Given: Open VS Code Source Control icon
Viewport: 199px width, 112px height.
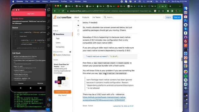Looking at the screenshot, I should 49,27.
